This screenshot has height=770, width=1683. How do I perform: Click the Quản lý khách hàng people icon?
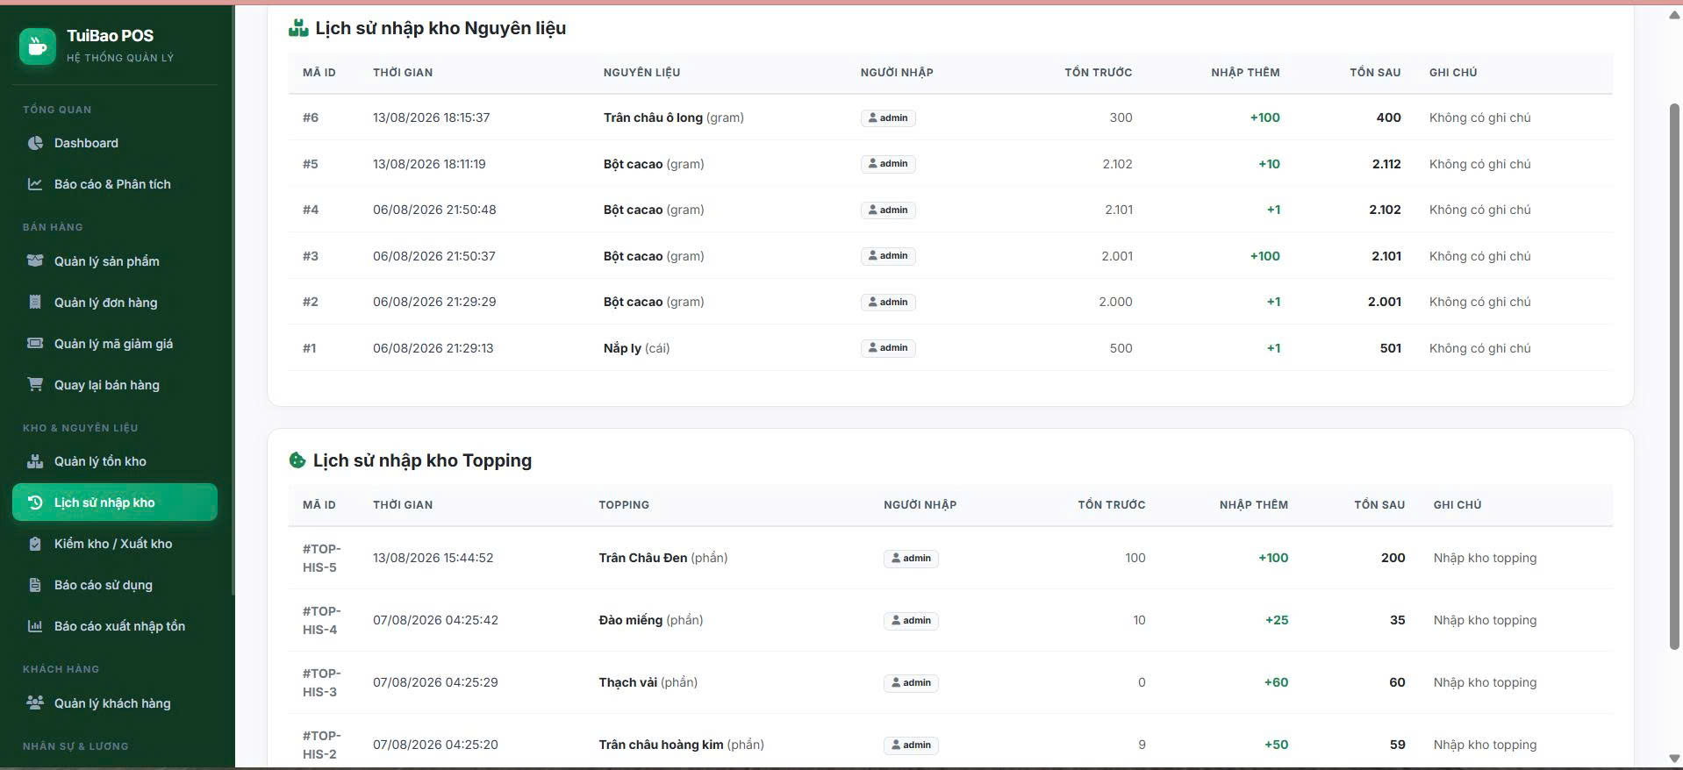[x=35, y=702]
